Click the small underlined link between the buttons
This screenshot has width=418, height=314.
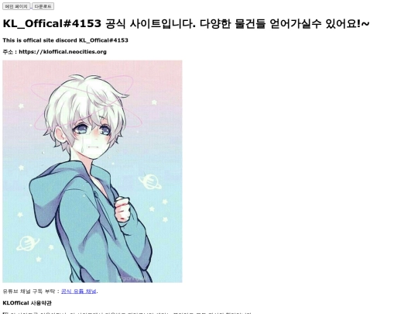(x=31, y=8)
